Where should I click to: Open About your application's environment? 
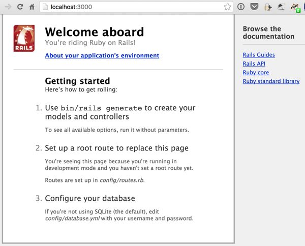(102, 55)
